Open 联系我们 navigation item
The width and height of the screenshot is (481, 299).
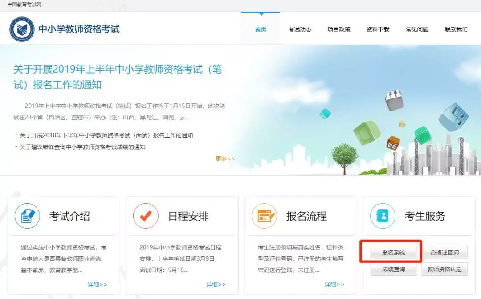point(456,29)
